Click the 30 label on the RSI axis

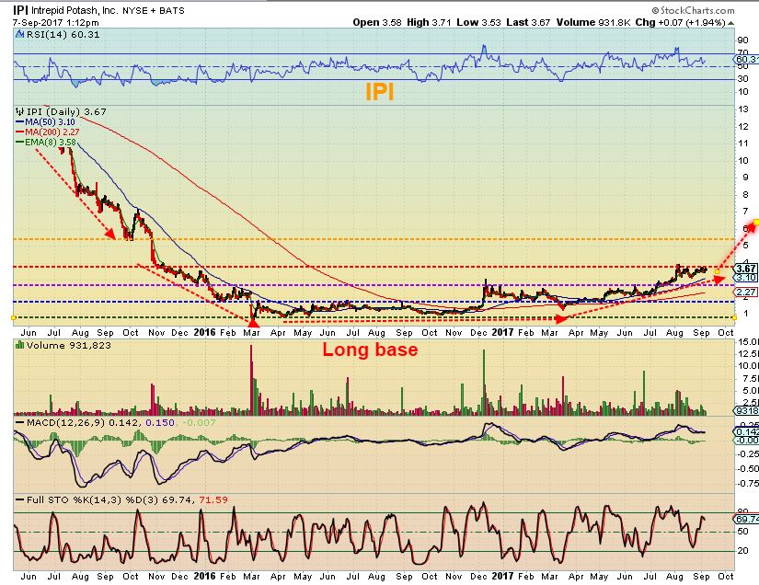tap(742, 78)
